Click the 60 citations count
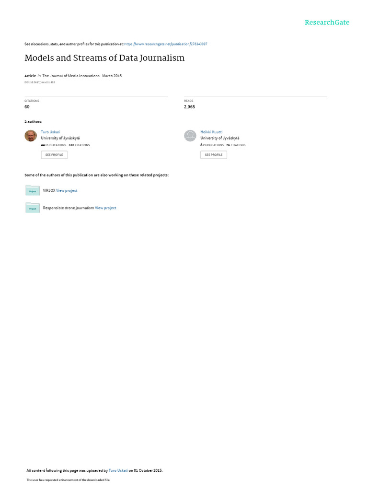368x491 pixels. point(27,107)
